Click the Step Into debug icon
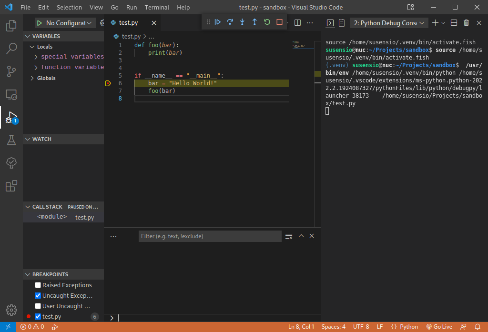Image resolution: width=488 pixels, height=332 pixels. (242, 22)
